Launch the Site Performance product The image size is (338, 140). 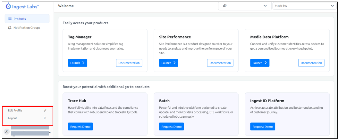168,63
